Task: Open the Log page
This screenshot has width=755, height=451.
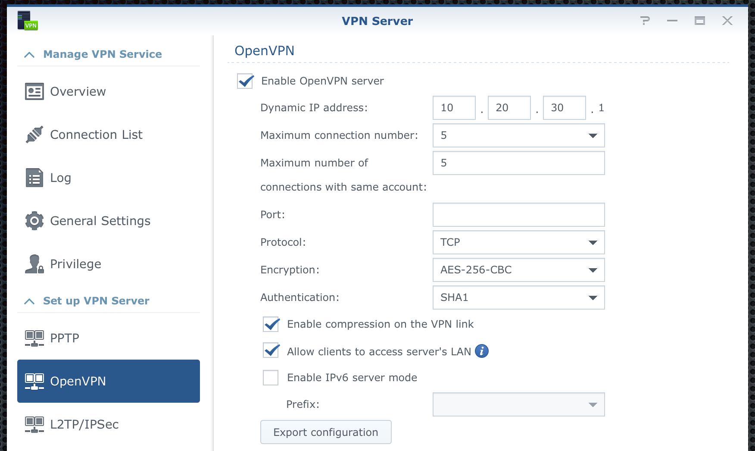Action: click(109, 178)
